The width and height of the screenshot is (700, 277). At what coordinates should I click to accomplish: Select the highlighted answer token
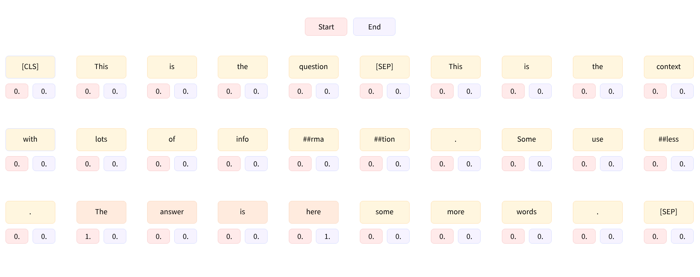click(172, 212)
